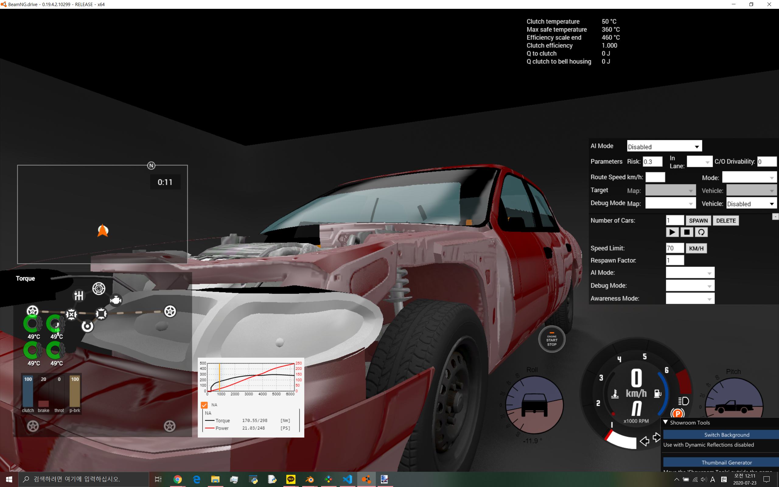Image resolution: width=779 pixels, height=487 pixels.
Task: Click the SPAWN button
Action: point(698,221)
